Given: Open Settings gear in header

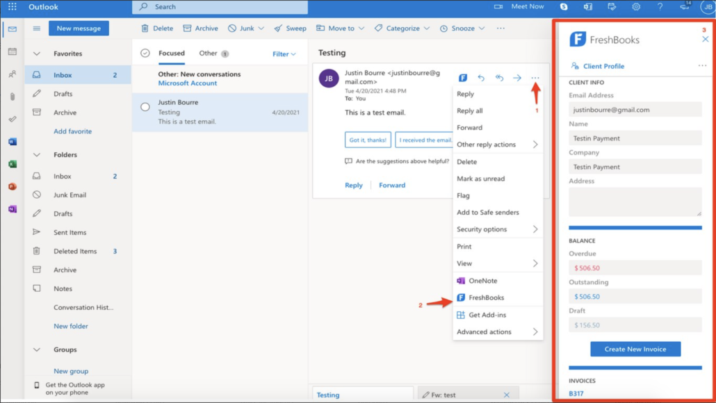Looking at the screenshot, I should point(636,7).
